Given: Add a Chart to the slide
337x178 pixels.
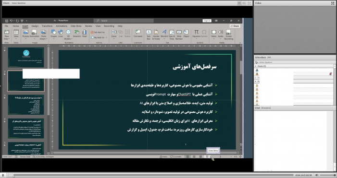Looking at the screenshot, I should (x=85, y=34).
